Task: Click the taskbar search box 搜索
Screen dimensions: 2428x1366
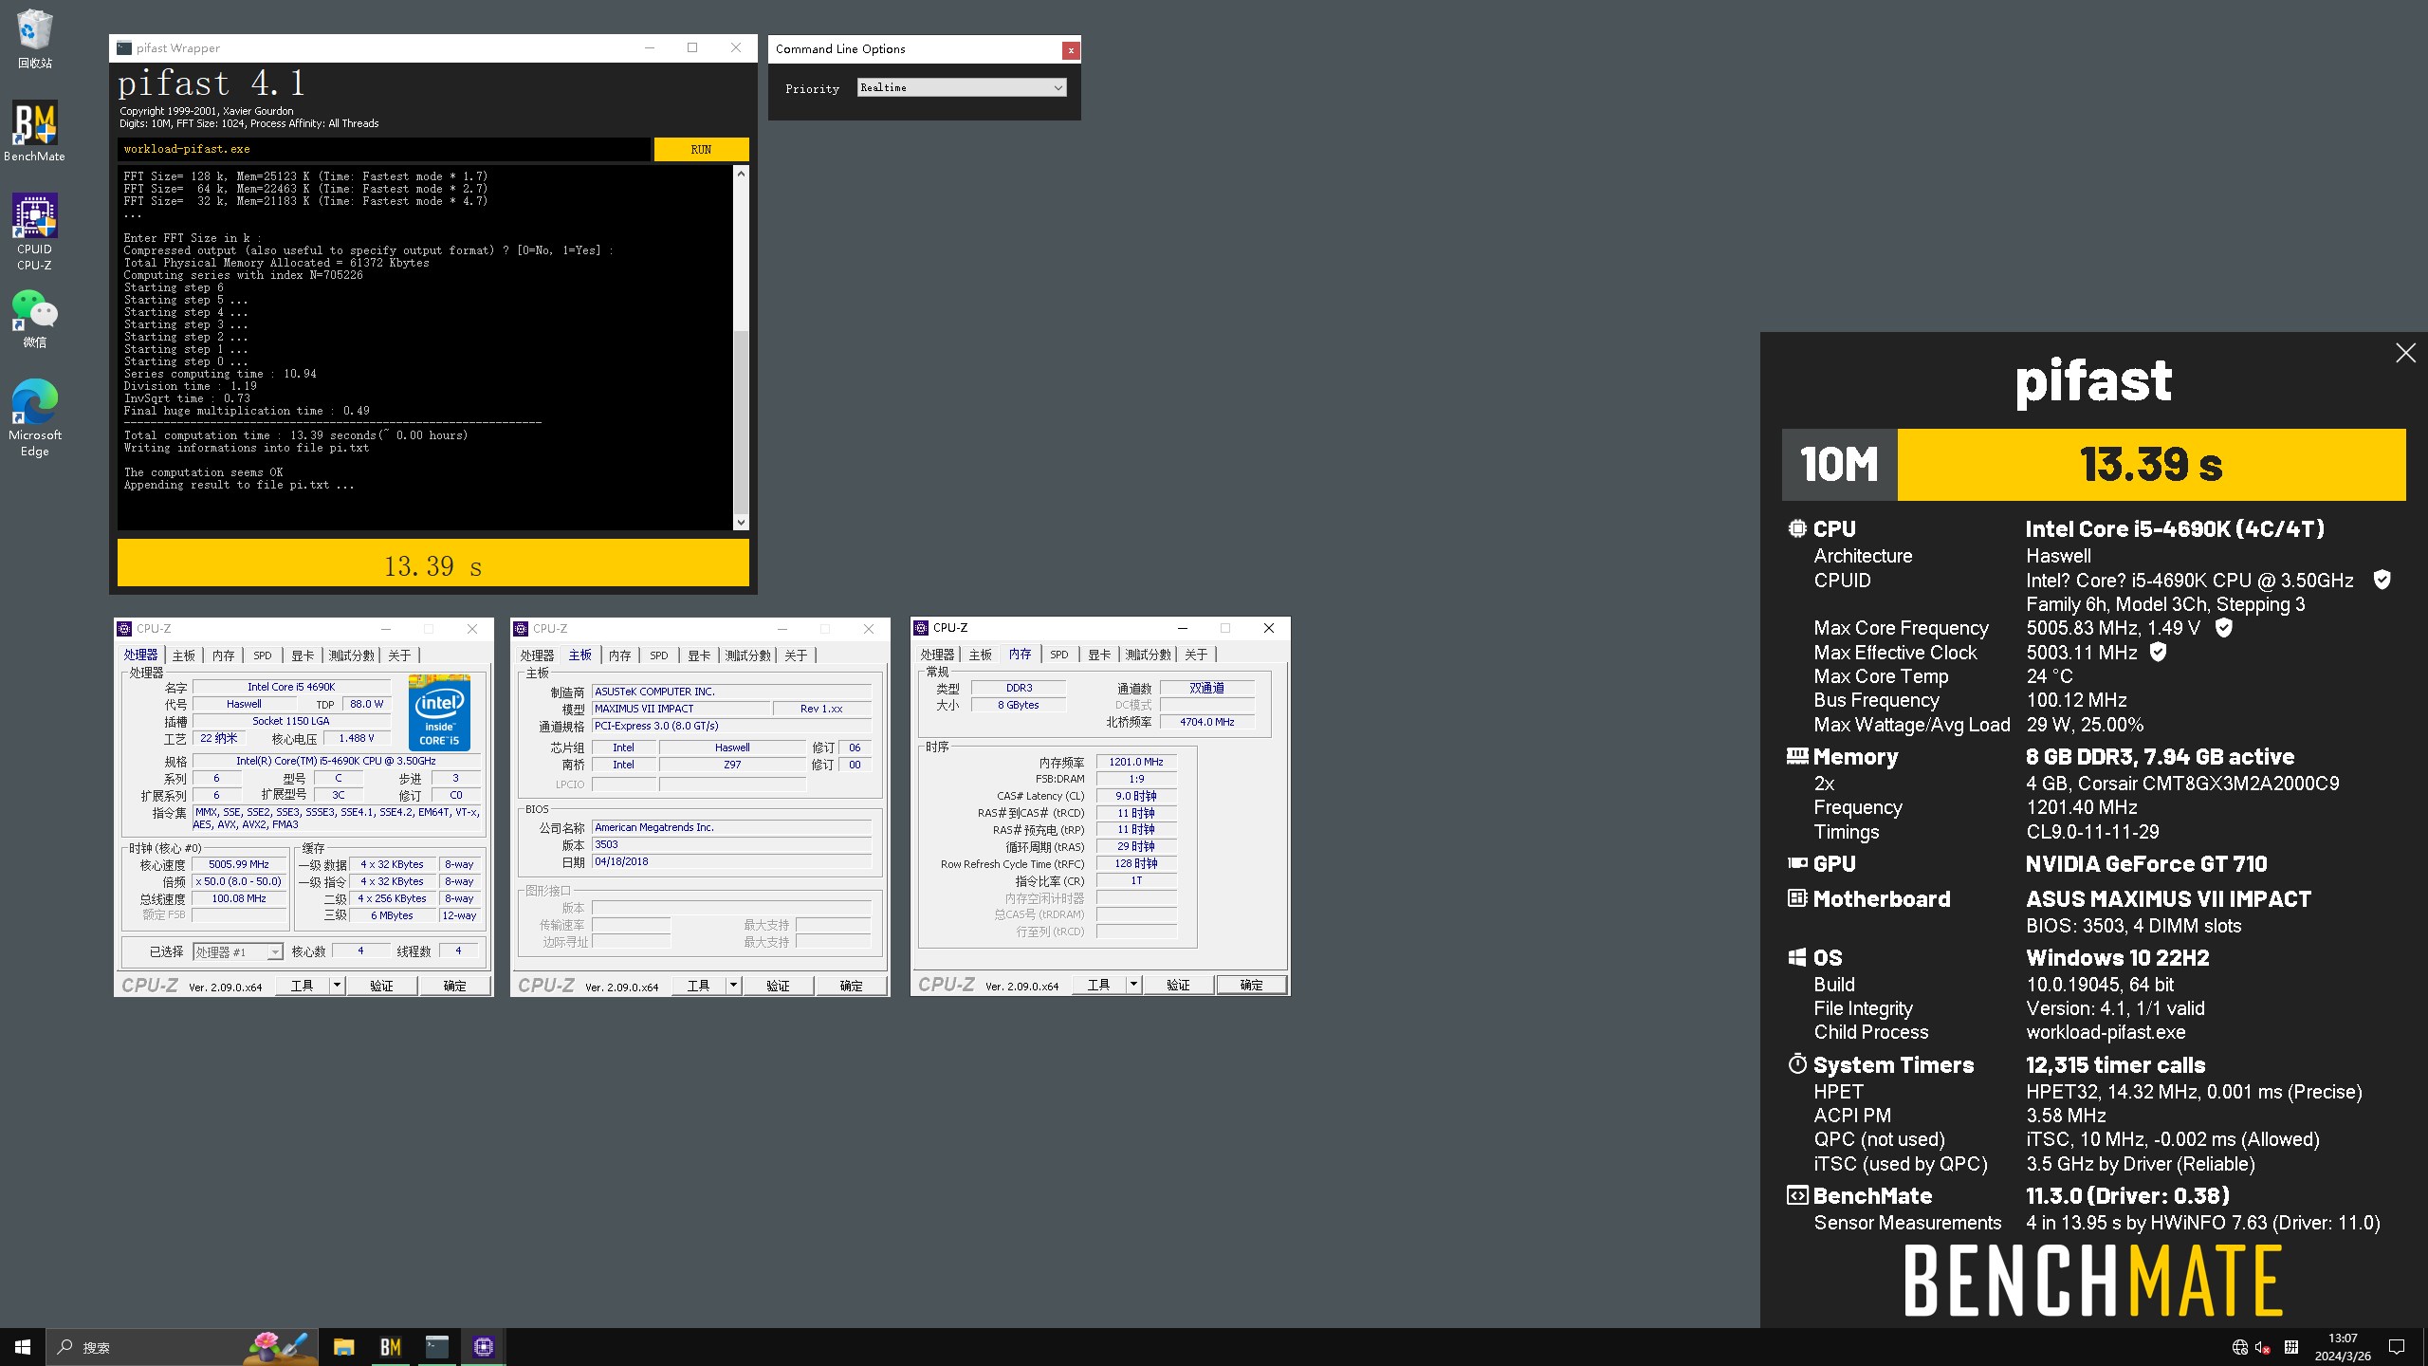Action: tap(180, 1347)
